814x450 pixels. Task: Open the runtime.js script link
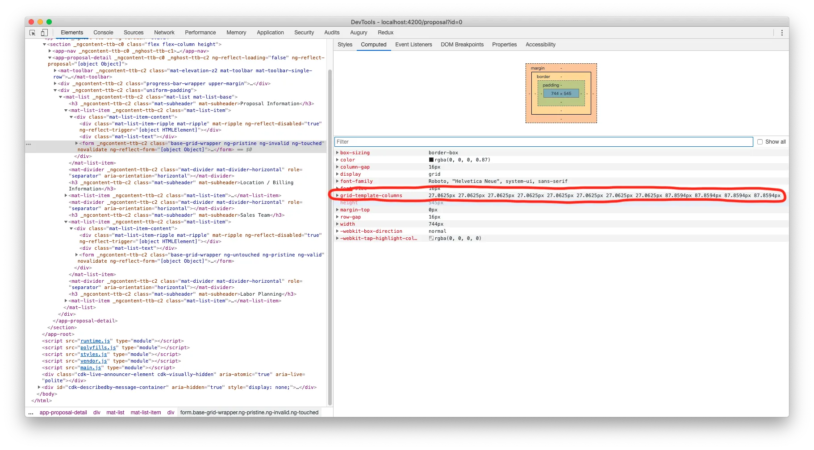point(95,341)
